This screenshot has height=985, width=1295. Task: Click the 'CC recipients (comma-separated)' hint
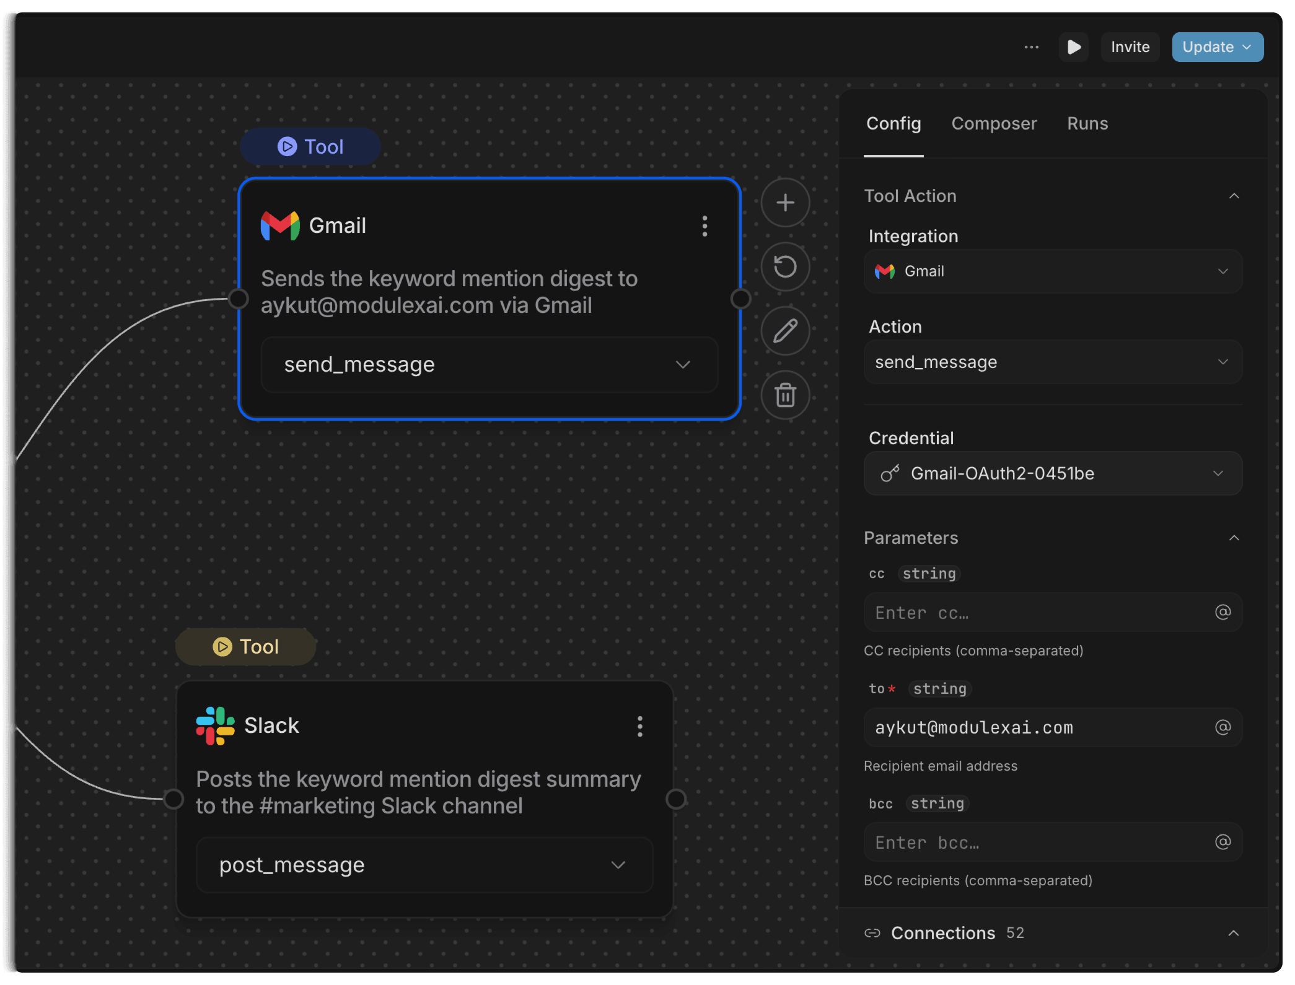click(x=973, y=650)
